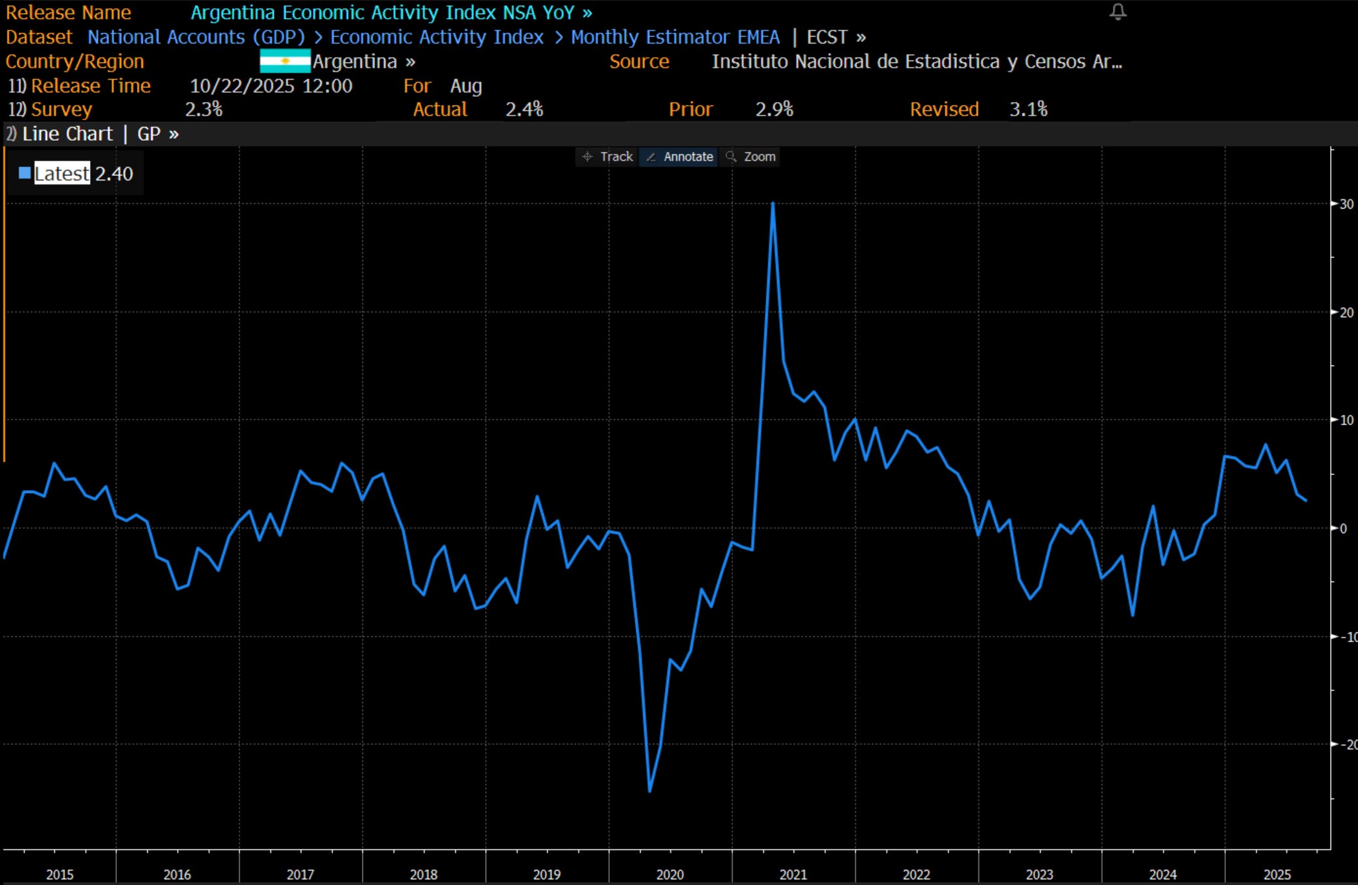The height and width of the screenshot is (885, 1358).
Task: Click the 2025 label on time axis
Action: [x=1277, y=874]
